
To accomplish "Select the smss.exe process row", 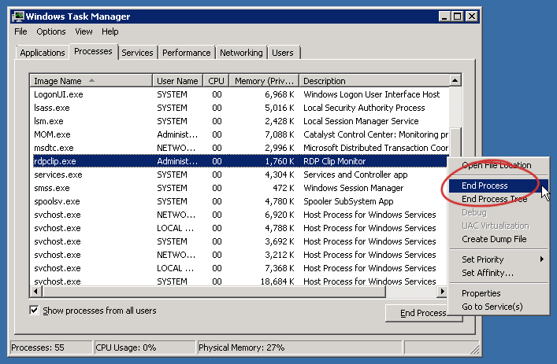I will tap(240, 188).
